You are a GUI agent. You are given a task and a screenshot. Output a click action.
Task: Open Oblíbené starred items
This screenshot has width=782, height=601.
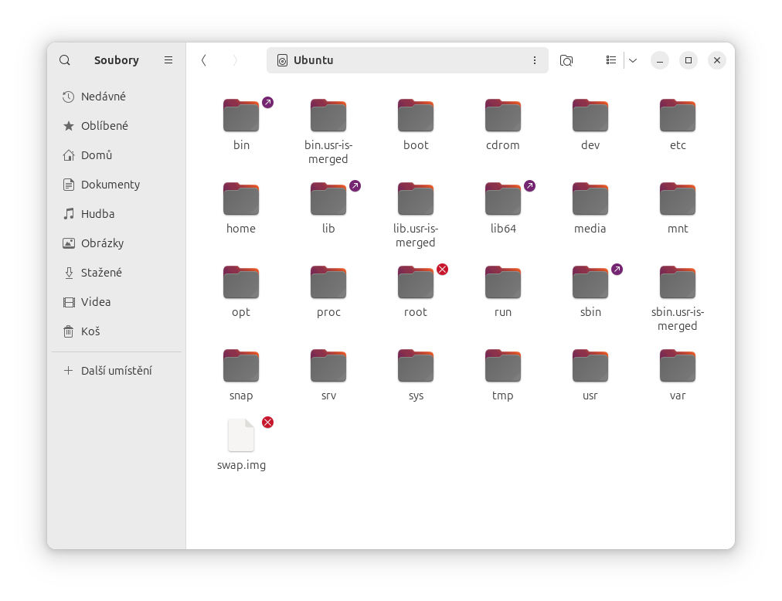[x=117, y=126]
